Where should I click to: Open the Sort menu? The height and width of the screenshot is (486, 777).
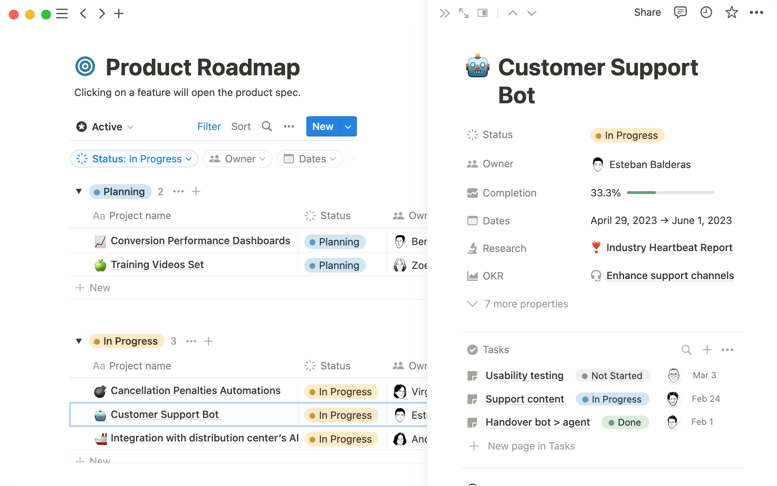[241, 126]
